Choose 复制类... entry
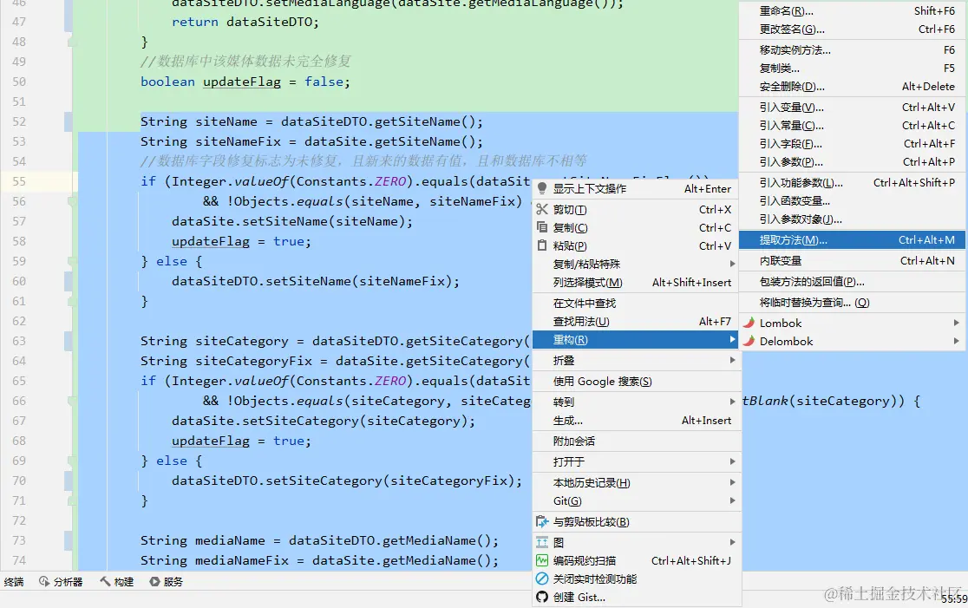This screenshot has height=608, width=968. [854, 68]
